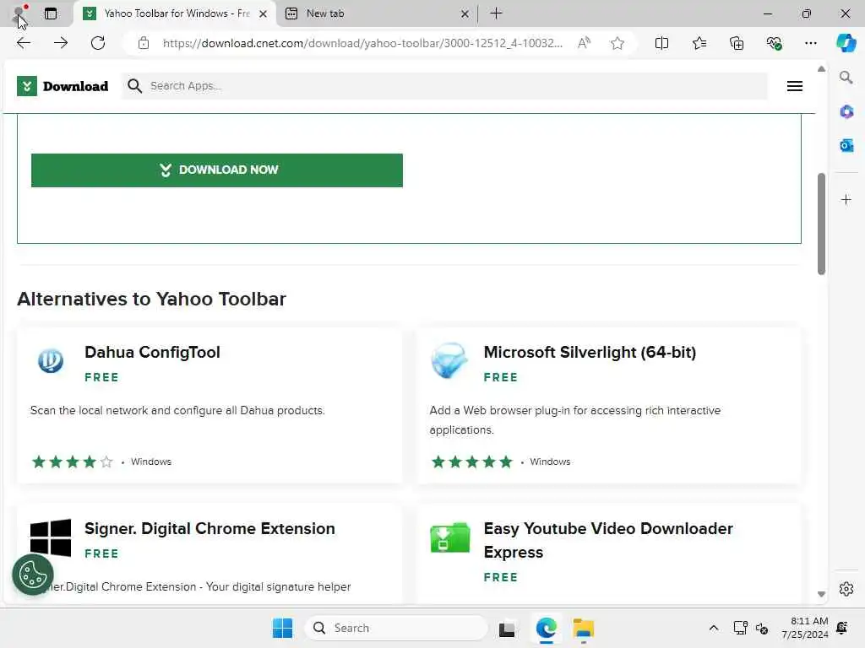Open Outlook sidebar icon
The height and width of the screenshot is (648, 865).
[846, 145]
